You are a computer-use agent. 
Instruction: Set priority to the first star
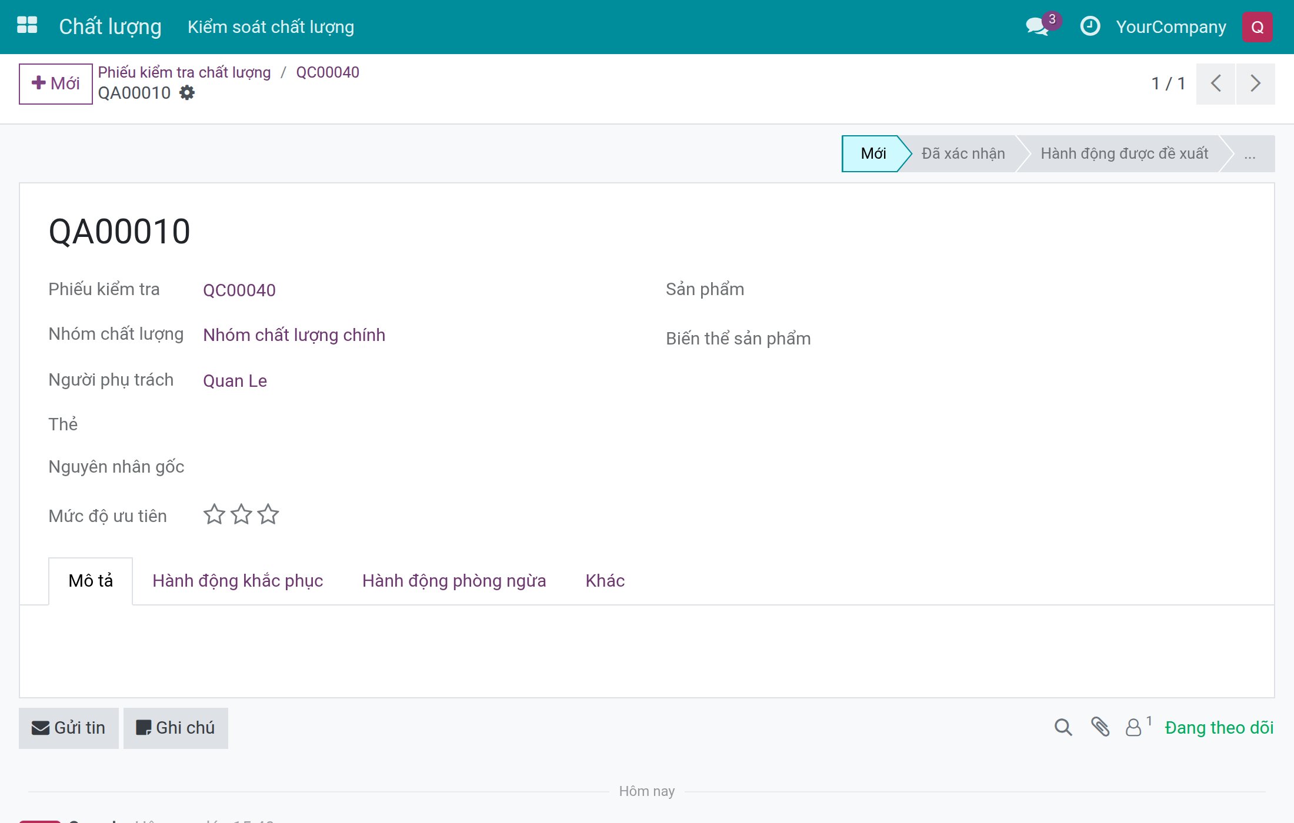[x=214, y=514]
